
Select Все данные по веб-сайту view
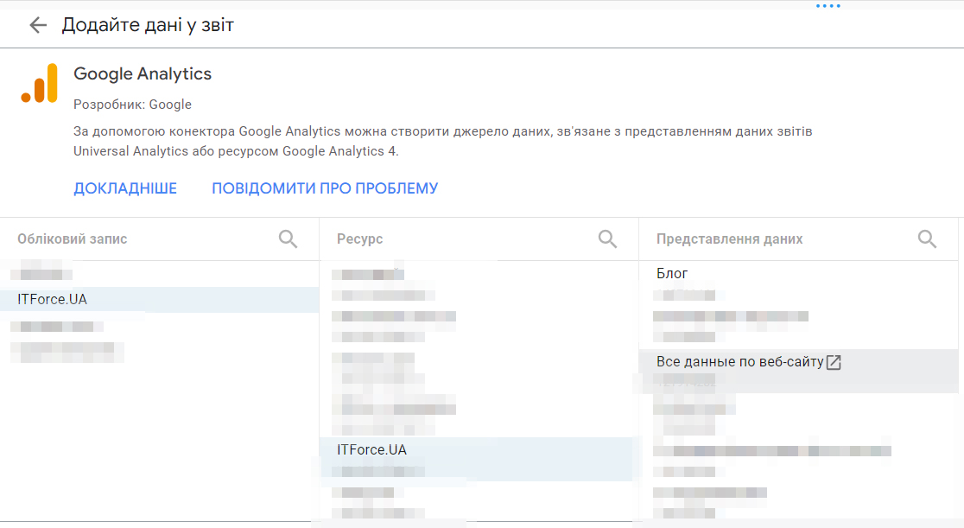(739, 362)
